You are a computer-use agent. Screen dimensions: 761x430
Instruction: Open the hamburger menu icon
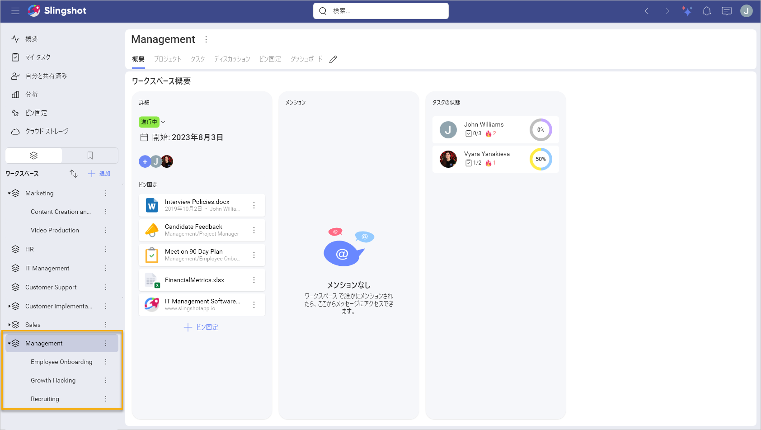[15, 11]
